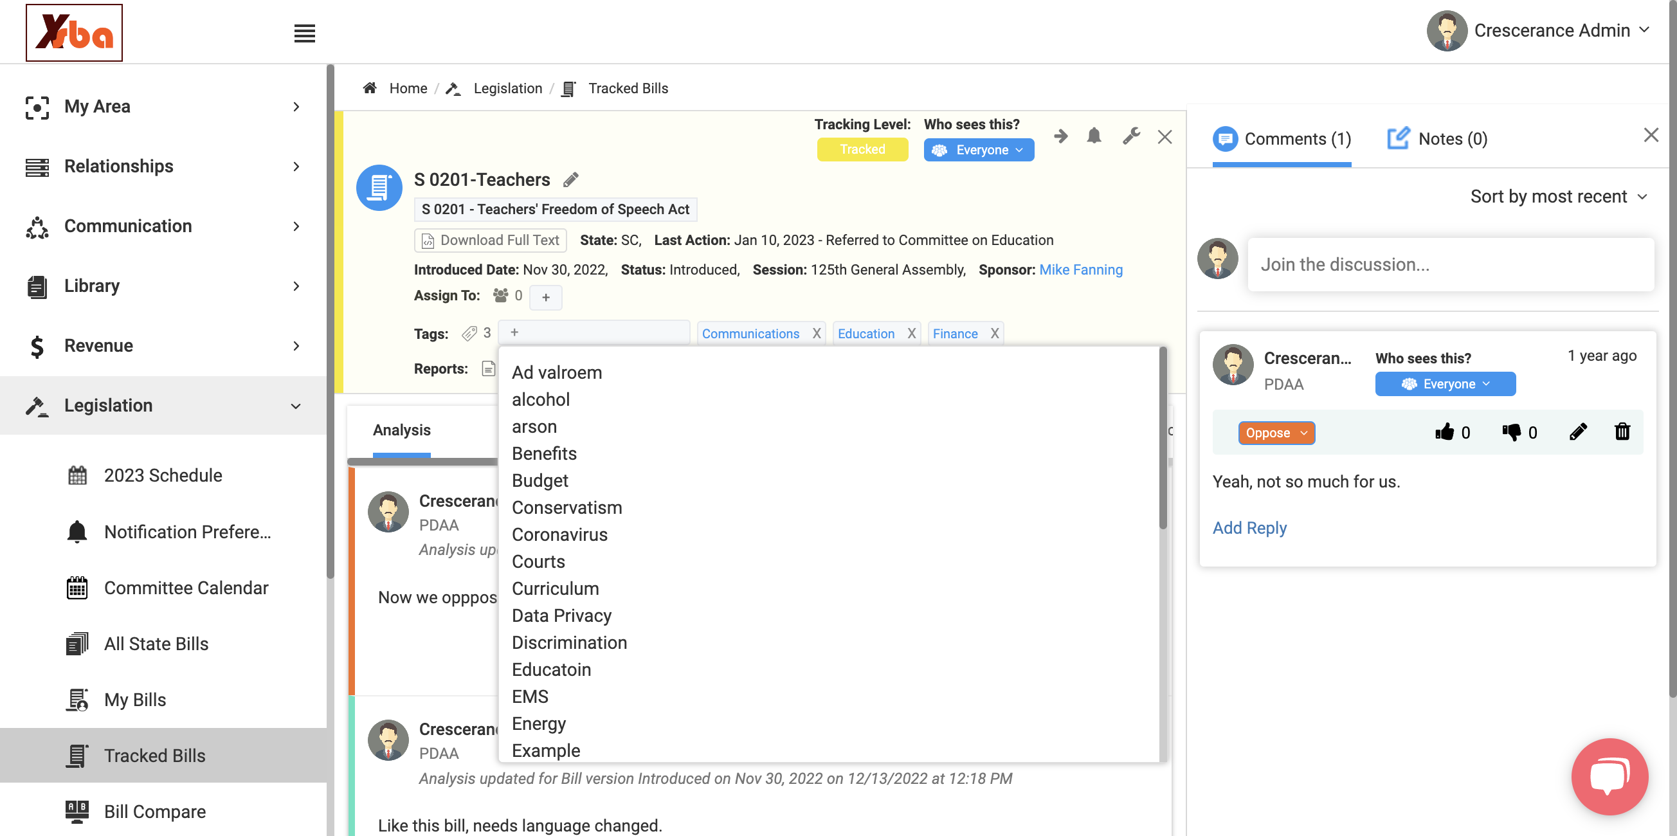Image resolution: width=1677 pixels, height=836 pixels.
Task: Click Download Full Text
Action: (491, 241)
